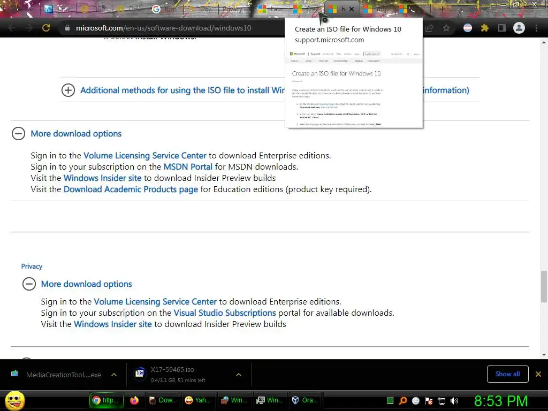Switch to the Privacy tab
The width and height of the screenshot is (548, 411).
[235, 10]
